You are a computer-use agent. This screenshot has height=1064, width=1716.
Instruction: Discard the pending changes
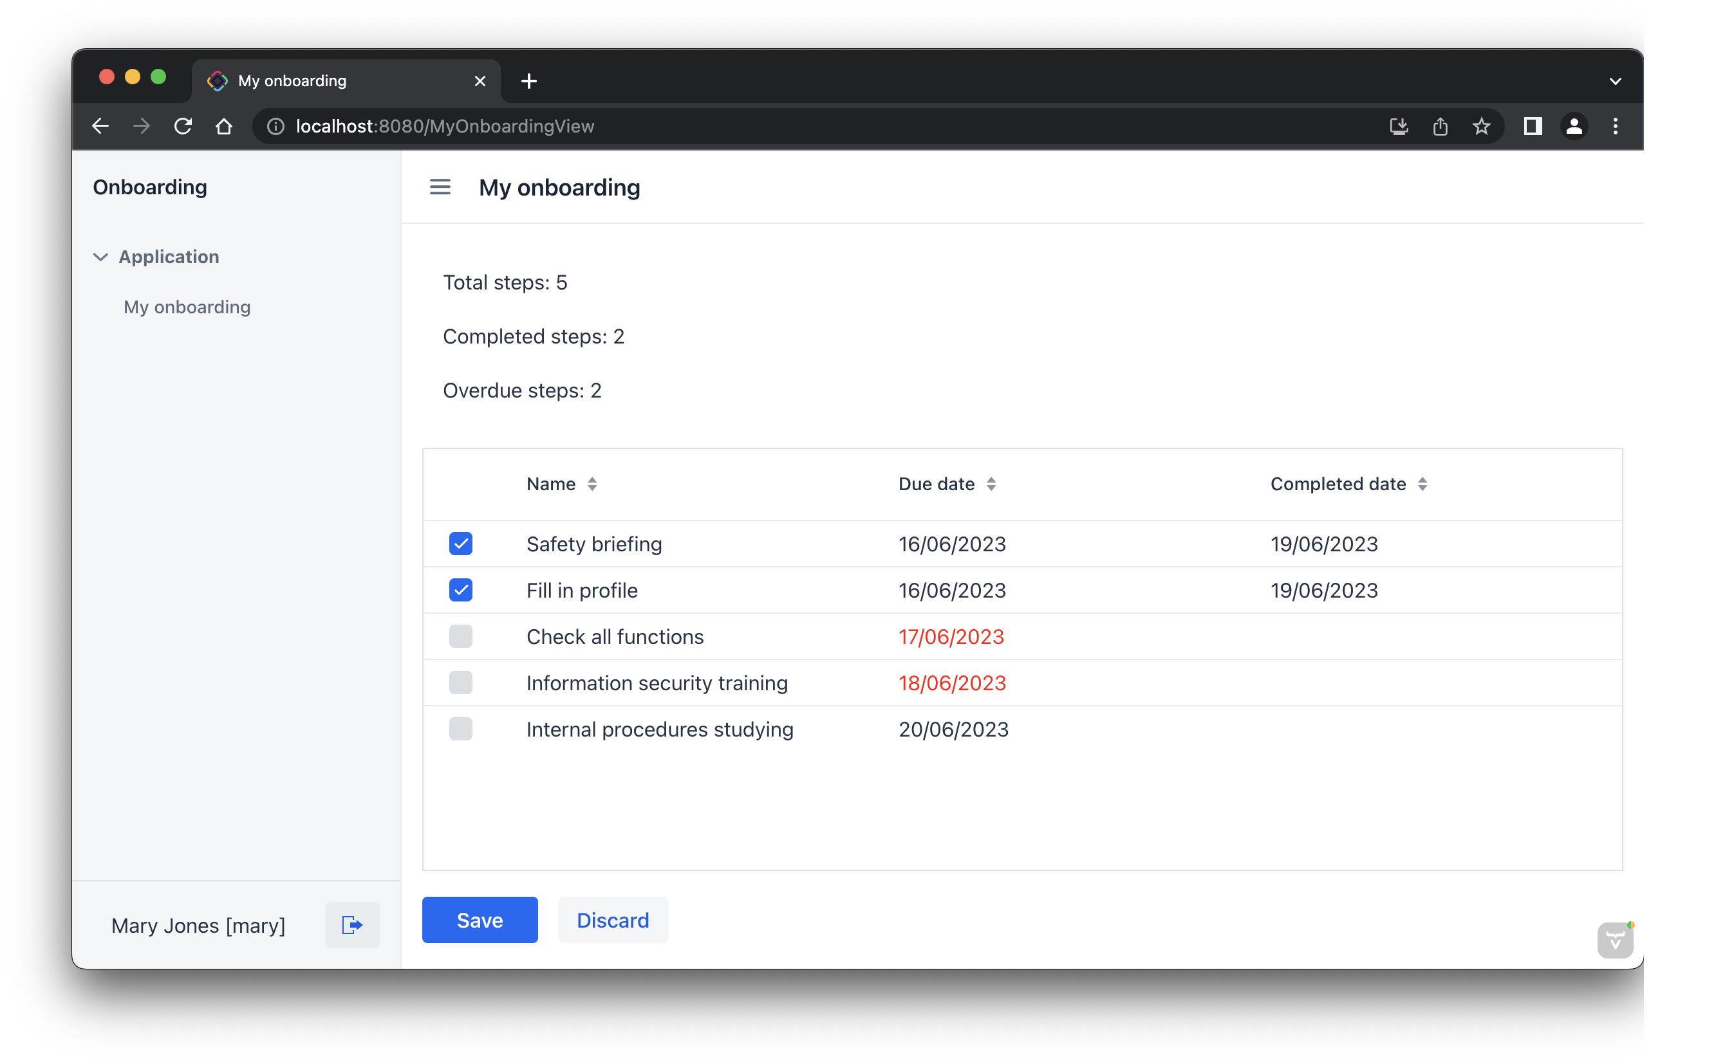(x=612, y=919)
